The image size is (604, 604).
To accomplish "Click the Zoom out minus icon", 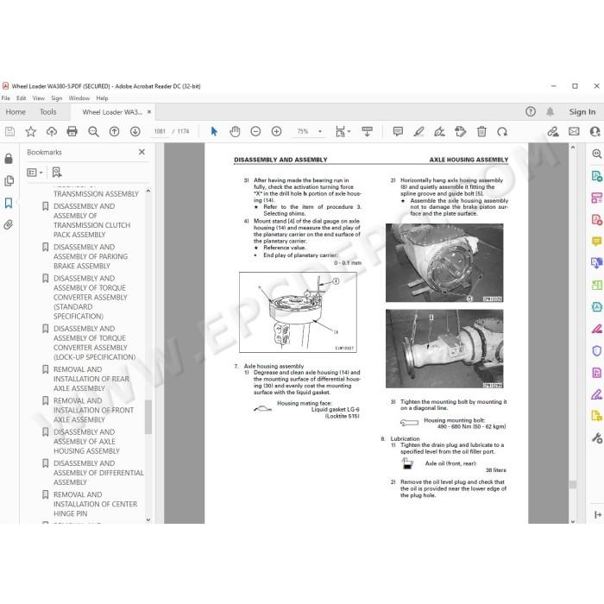I will 255,131.
